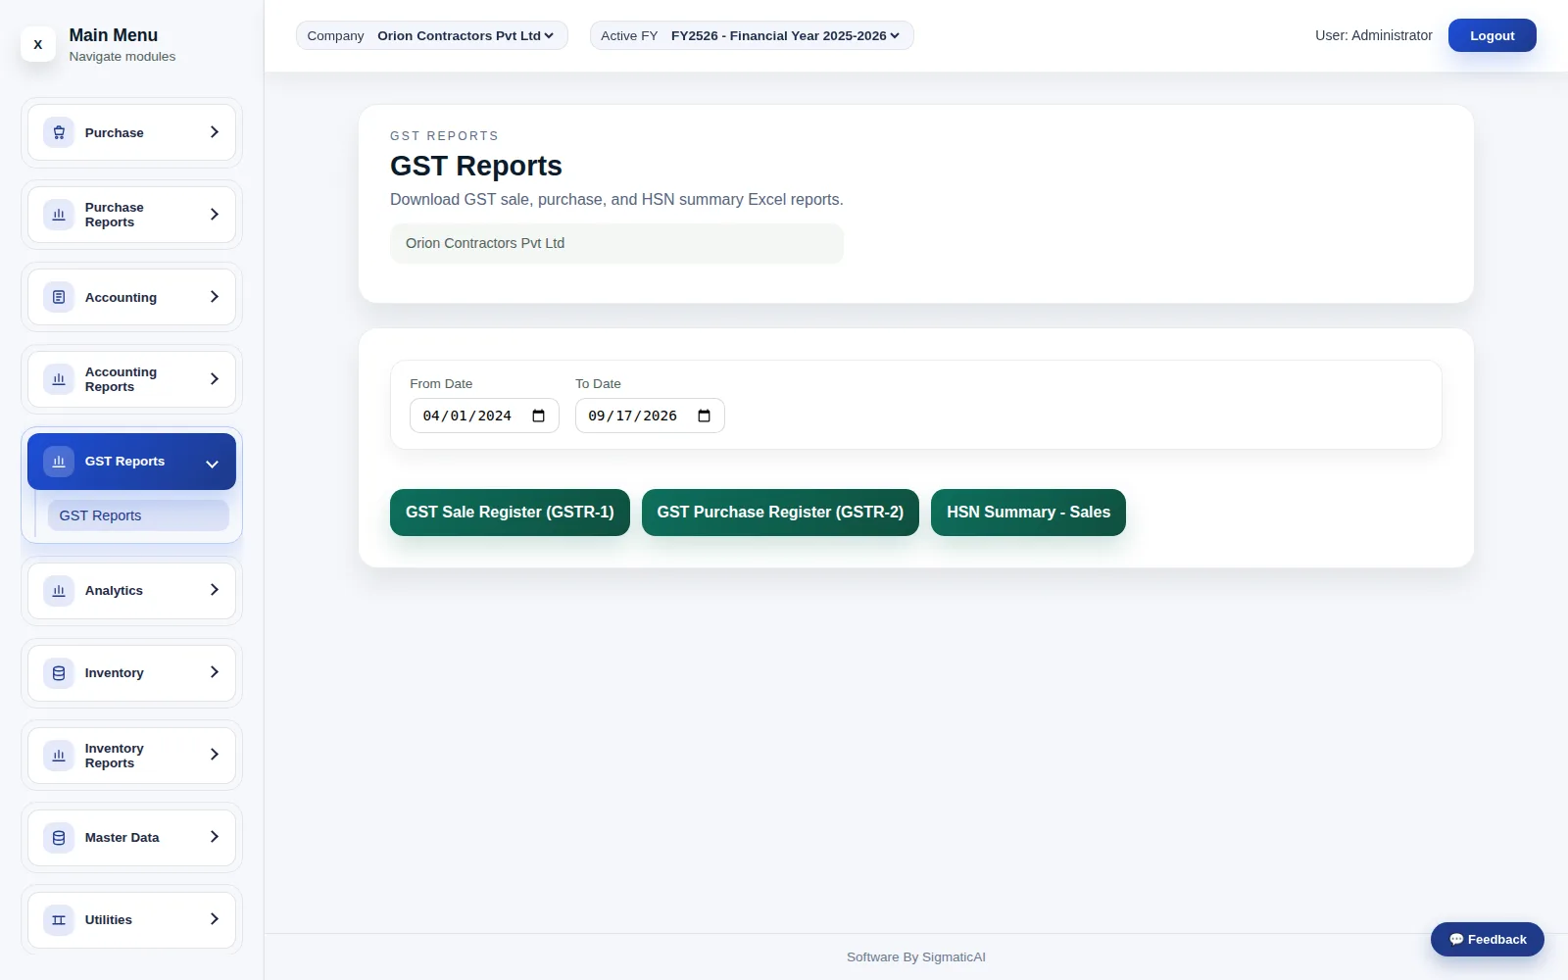
Task: Click the Purchase Reports chart icon
Action: click(59, 215)
